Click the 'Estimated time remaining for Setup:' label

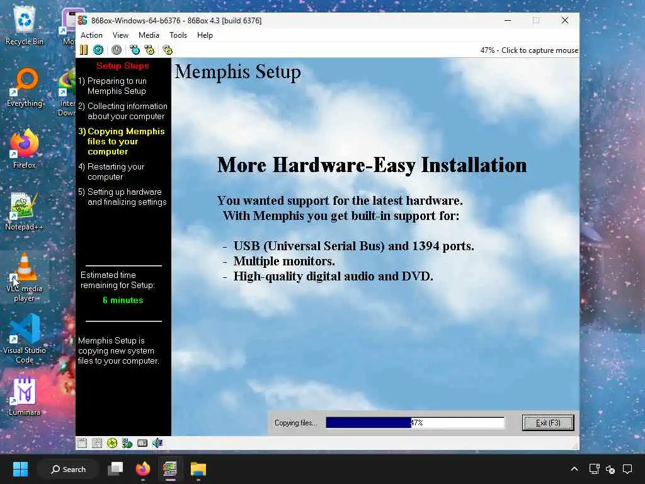118,280
